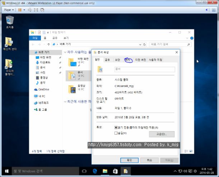Screen dimensions: 219x177
Task: Collapse the Recent files section
Action: (x=65, y=102)
